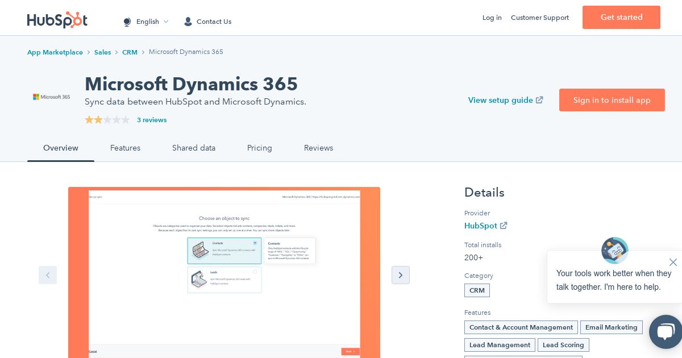682x358 pixels.
Task: Click the Microsoft 365 app logo
Action: coord(51,97)
